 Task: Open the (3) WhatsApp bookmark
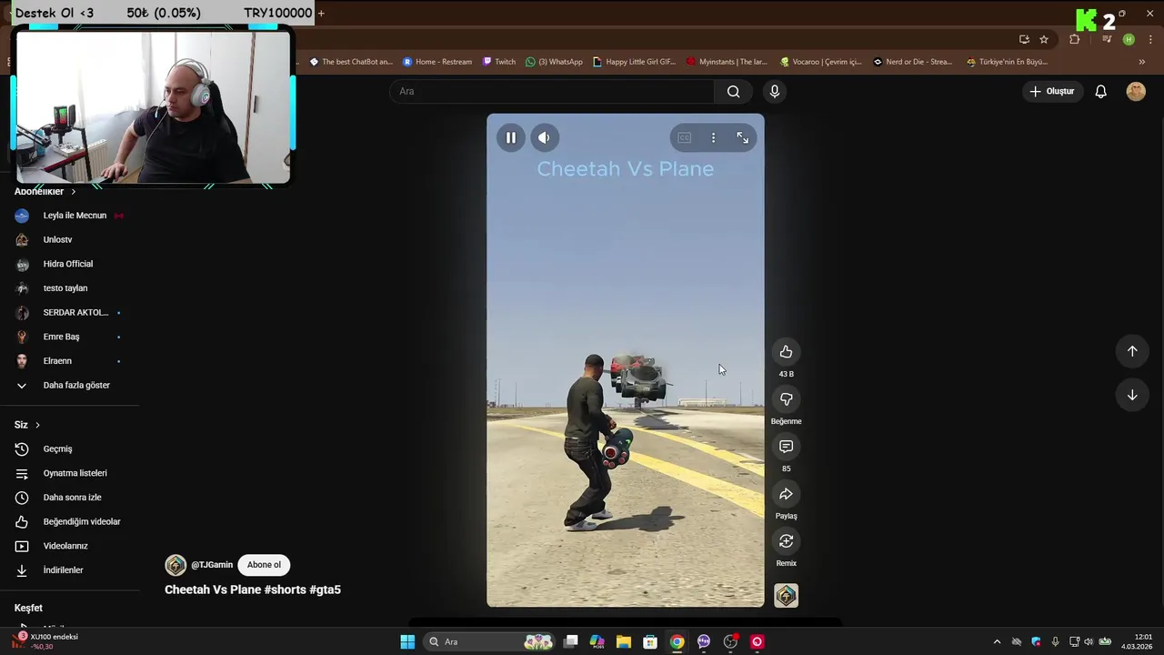pyautogui.click(x=555, y=62)
